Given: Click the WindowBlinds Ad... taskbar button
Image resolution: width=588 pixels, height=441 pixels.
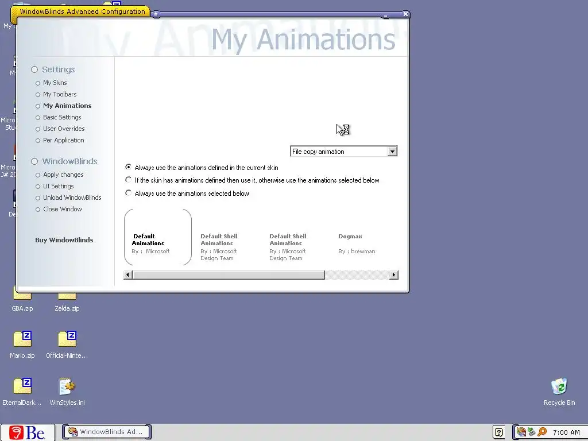Looking at the screenshot, I should coord(107,432).
